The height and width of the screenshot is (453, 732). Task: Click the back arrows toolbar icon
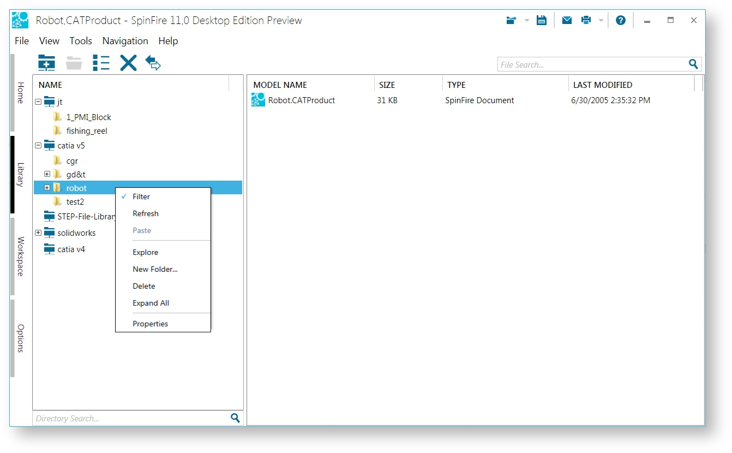point(153,63)
